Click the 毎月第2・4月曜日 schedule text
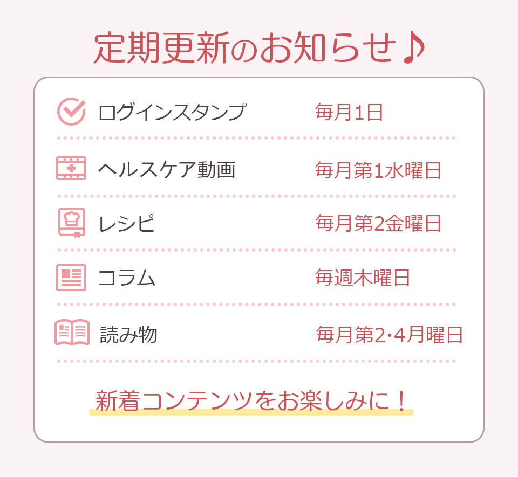The height and width of the screenshot is (477, 518). (389, 335)
